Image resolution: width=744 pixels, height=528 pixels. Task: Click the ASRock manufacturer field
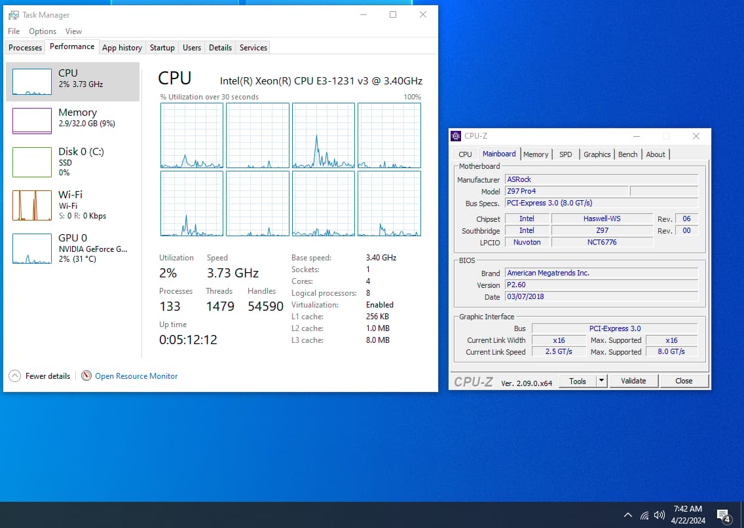click(602, 180)
